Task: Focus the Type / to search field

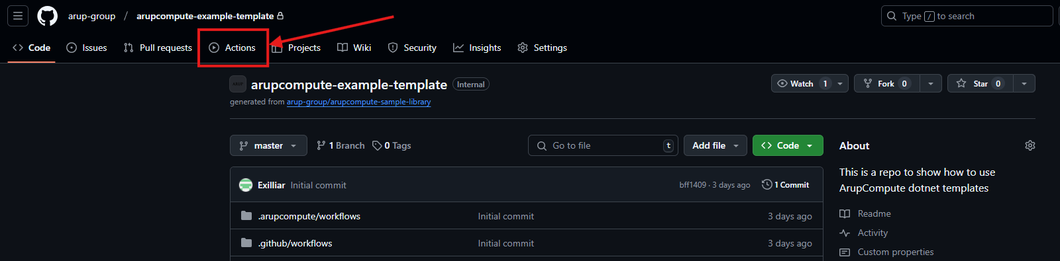Action: point(967,16)
